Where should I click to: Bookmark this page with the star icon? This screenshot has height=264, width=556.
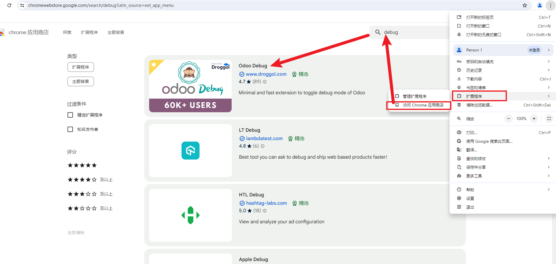click(525, 5)
